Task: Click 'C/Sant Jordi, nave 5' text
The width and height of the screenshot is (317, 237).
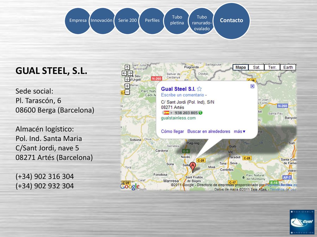Action: tap(47, 148)
